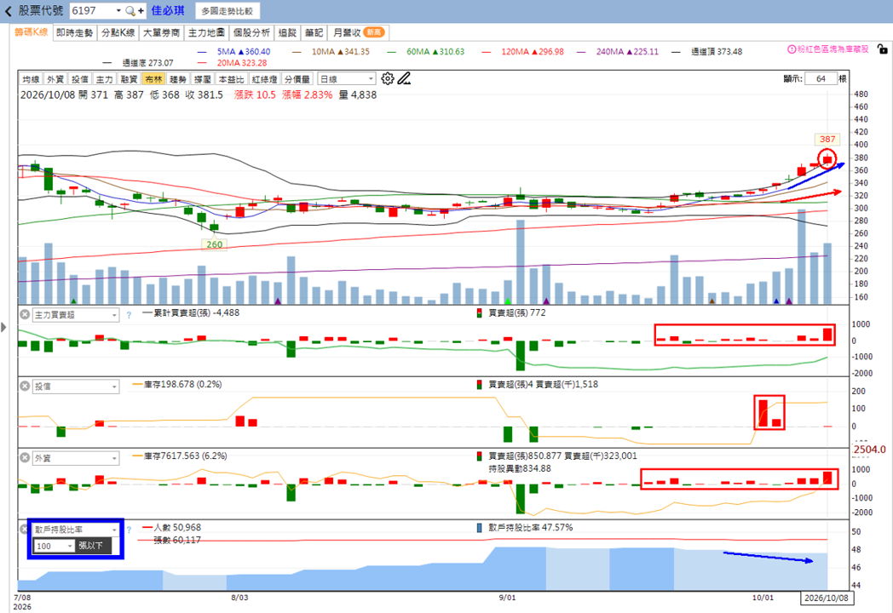Click the unlocked padlock icon
Screen dimensions: 893x613
pos(882,49)
